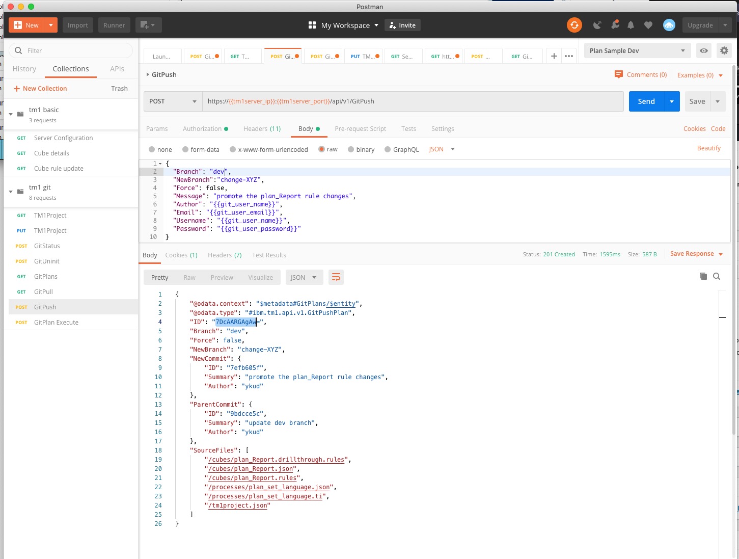
Task: Click the Trash link
Action: 120,89
